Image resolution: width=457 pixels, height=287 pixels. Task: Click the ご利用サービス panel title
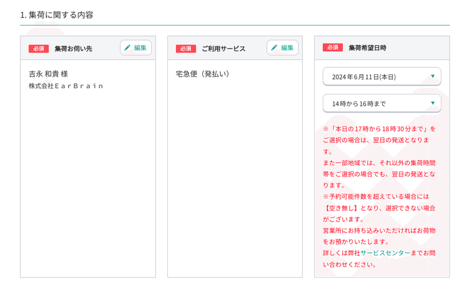point(223,49)
